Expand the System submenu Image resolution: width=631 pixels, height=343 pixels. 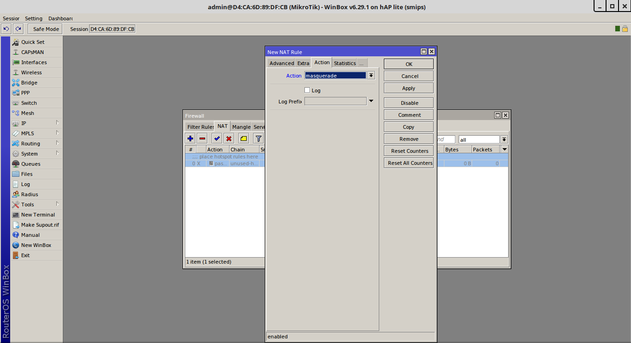click(x=37, y=154)
